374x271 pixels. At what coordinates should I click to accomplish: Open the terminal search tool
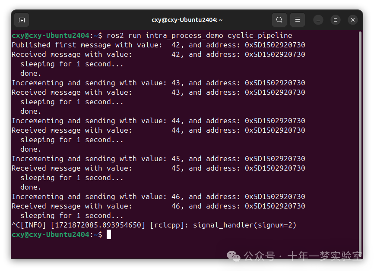[x=279, y=20]
